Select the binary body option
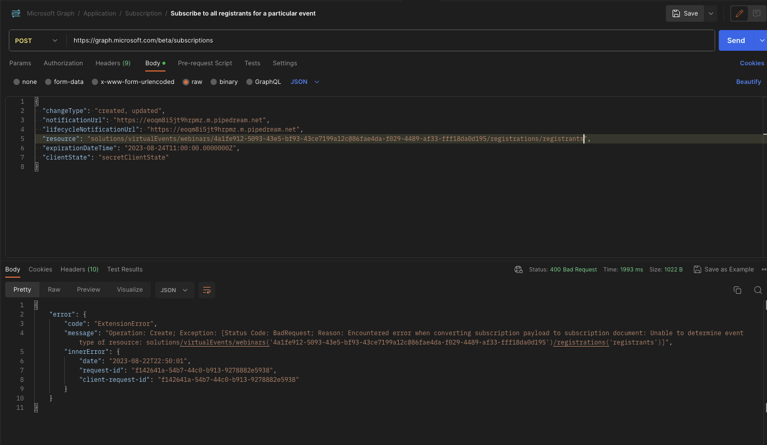 [214, 82]
